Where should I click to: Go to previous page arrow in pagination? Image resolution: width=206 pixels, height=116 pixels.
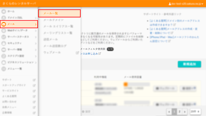pyautogui.click(x=169, y=112)
